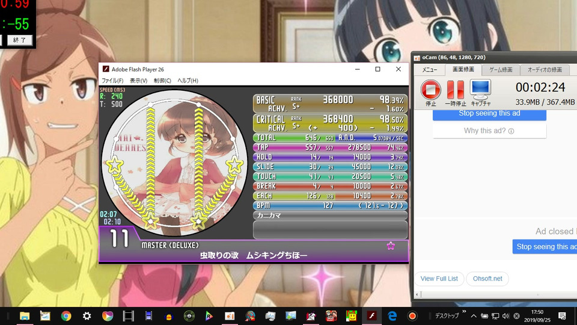Open the ファイル(F) menu

(112, 80)
